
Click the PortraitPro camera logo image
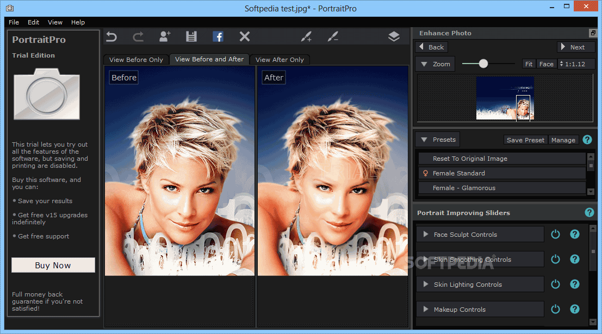click(x=47, y=94)
